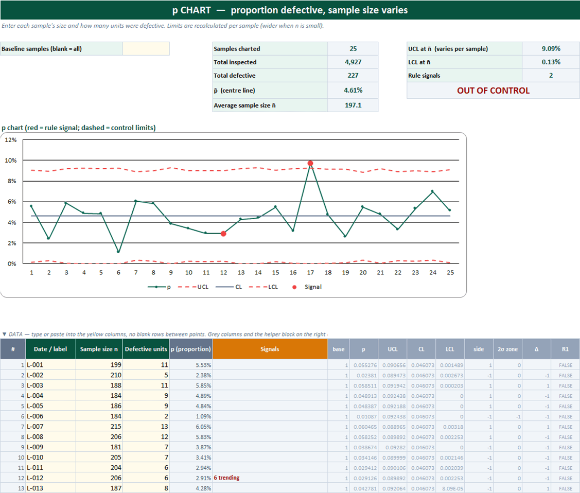Click the Baseline samples input cell
The width and height of the screenshot is (580, 493).
click(x=146, y=49)
